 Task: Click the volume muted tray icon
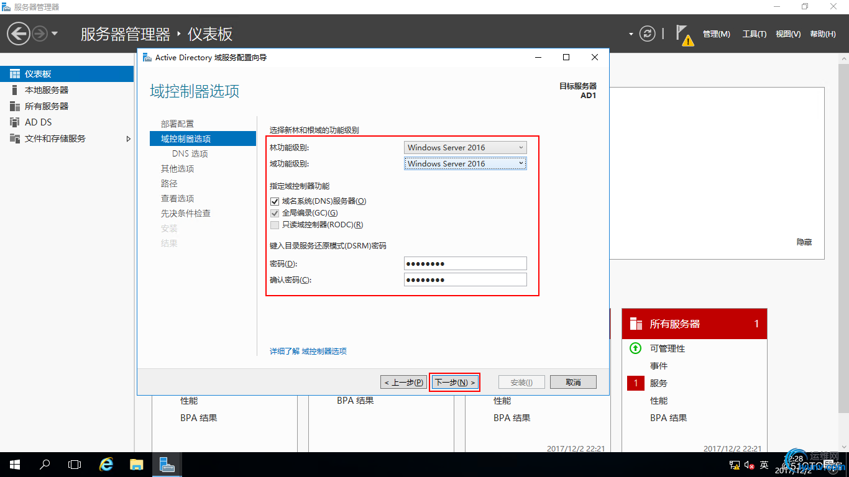[750, 465]
